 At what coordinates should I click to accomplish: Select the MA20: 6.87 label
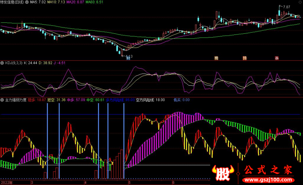tap(75, 2)
